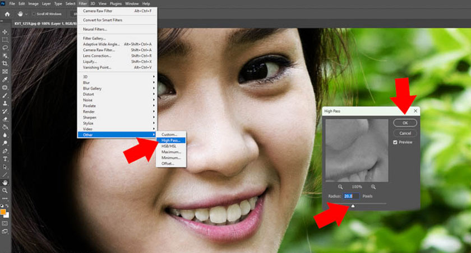Viewport: 471px width, 253px height.
Task: Select the Horizontal Type tool
Action: [x=5, y=159]
